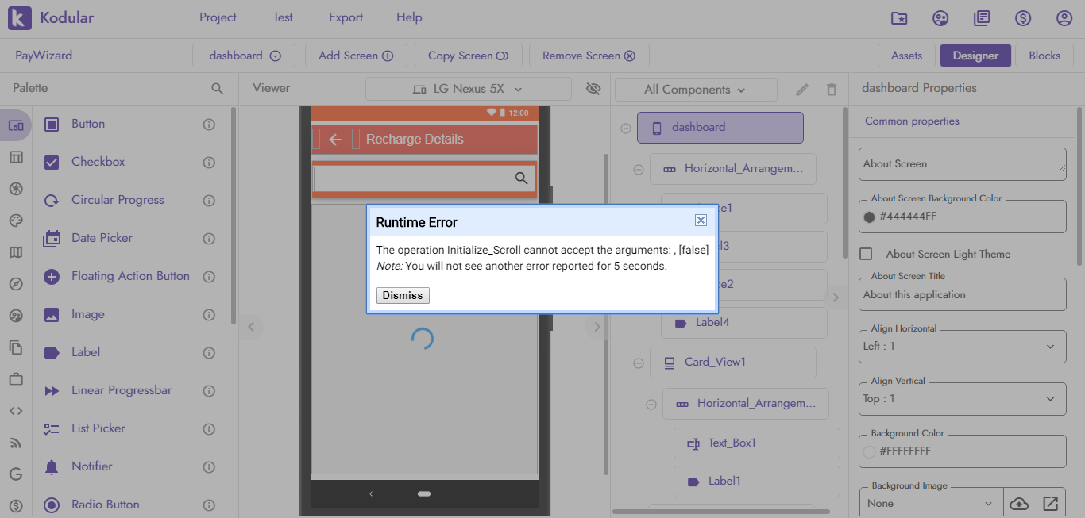Open the All Components filter dropdown
The image size is (1085, 518).
click(x=696, y=90)
